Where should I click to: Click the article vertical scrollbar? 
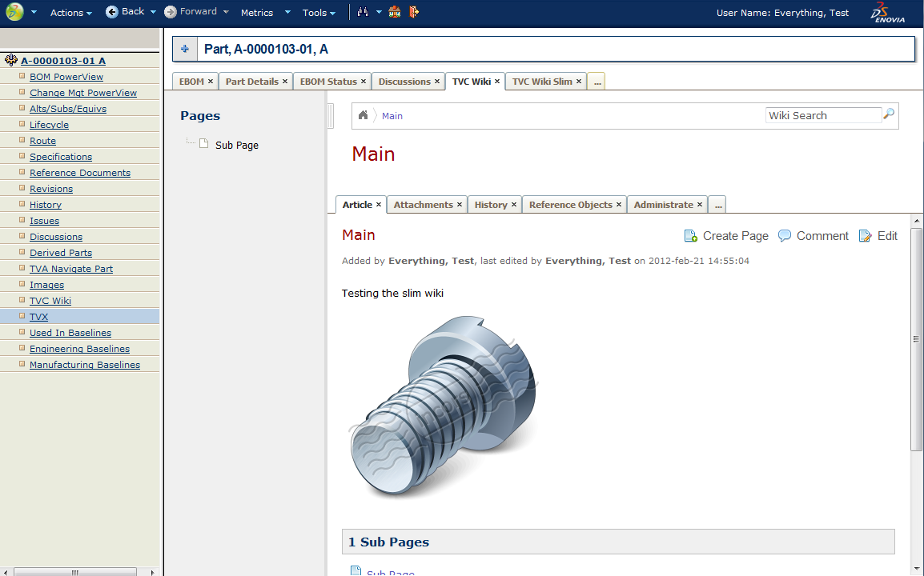coord(916,339)
